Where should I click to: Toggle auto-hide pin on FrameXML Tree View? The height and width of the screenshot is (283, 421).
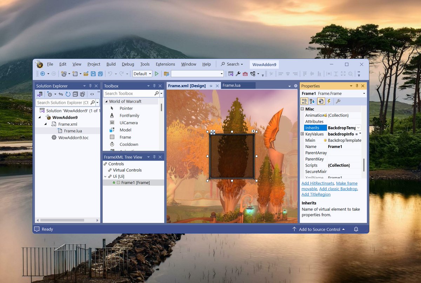154,157
